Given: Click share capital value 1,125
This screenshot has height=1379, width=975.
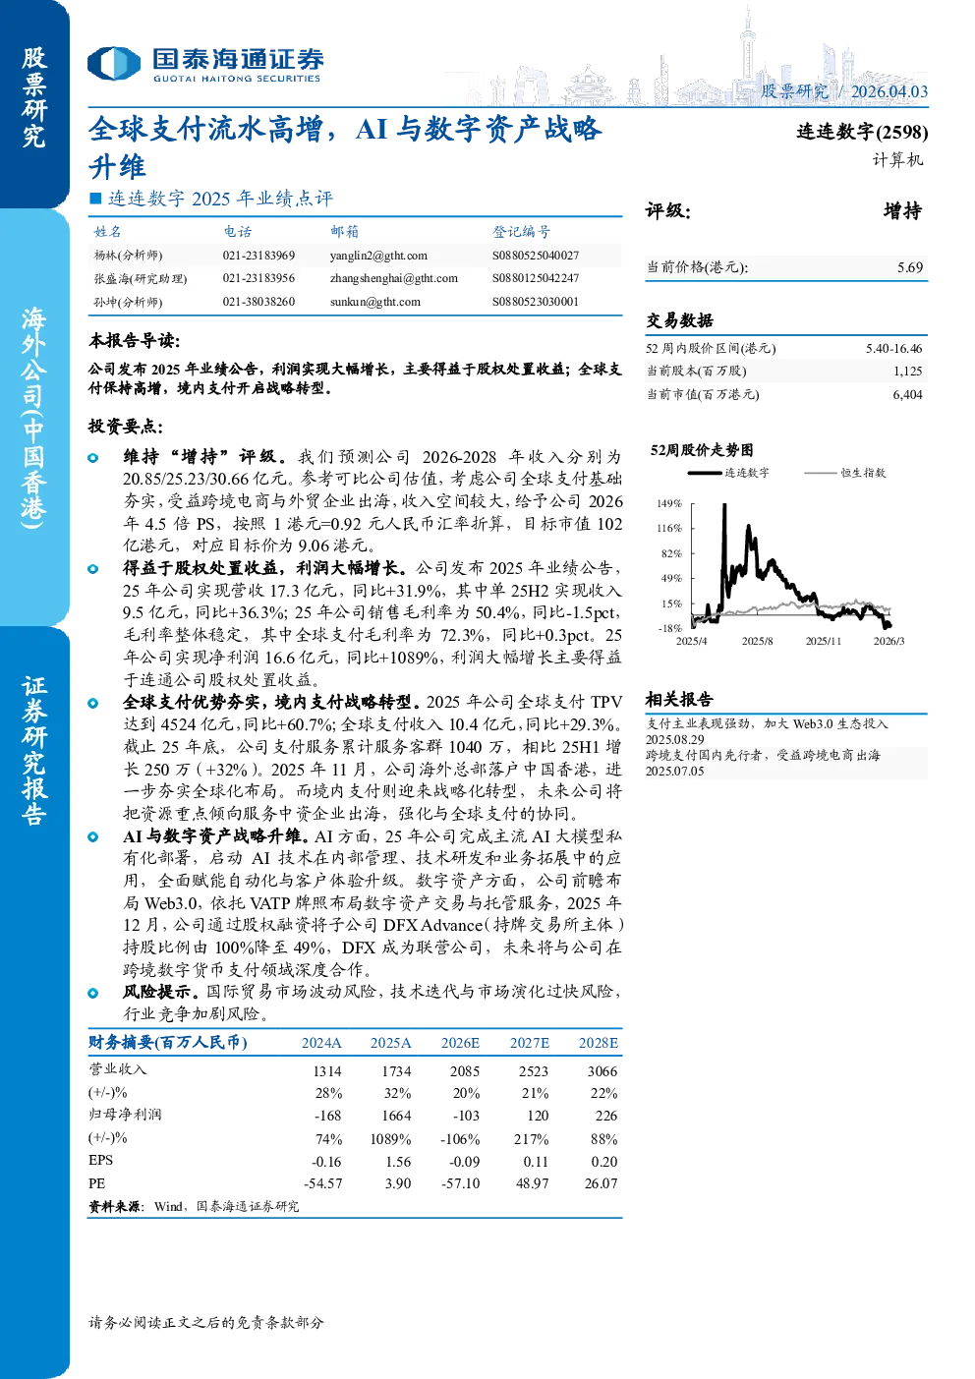Looking at the screenshot, I should tap(907, 371).
